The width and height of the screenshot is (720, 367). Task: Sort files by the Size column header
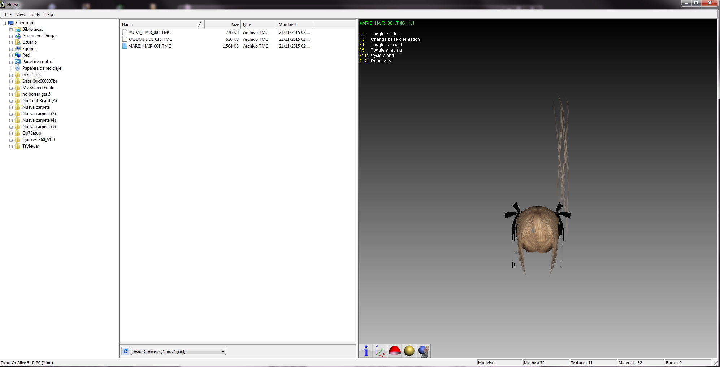click(223, 25)
